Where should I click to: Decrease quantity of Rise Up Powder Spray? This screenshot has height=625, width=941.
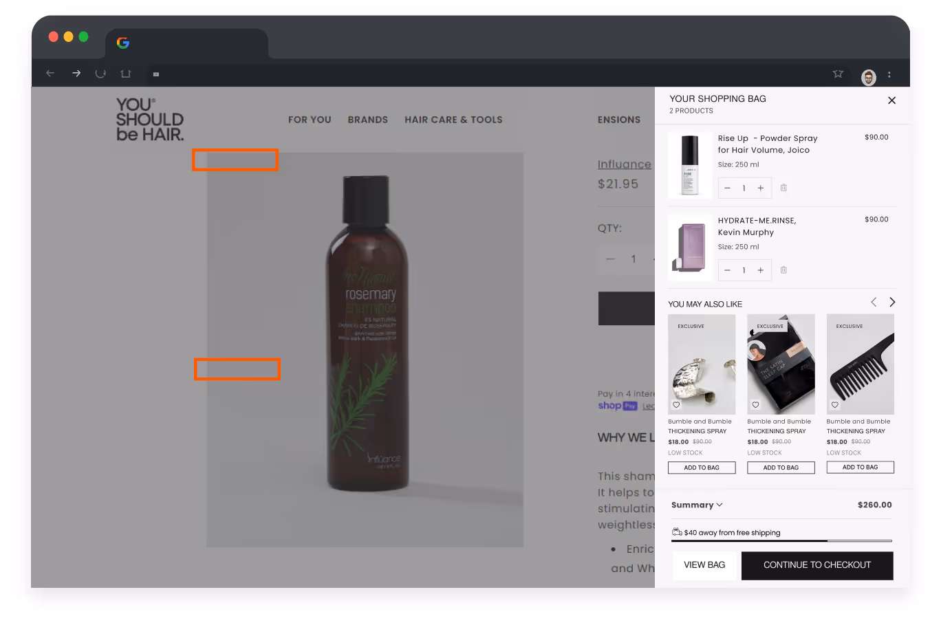click(727, 188)
